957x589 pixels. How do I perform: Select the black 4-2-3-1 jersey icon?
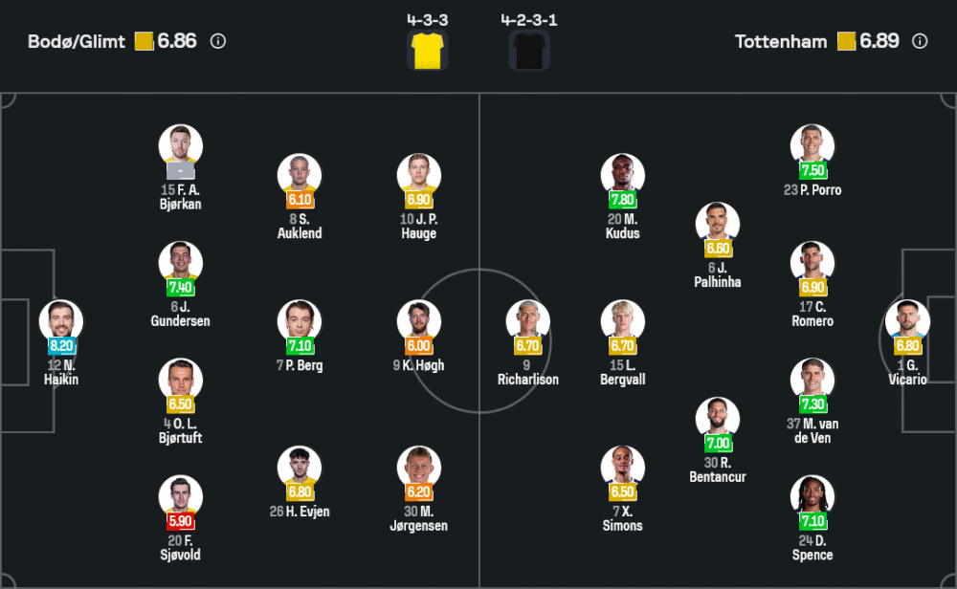529,51
